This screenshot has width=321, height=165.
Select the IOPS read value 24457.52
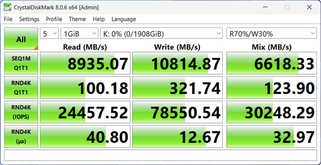coord(85,112)
